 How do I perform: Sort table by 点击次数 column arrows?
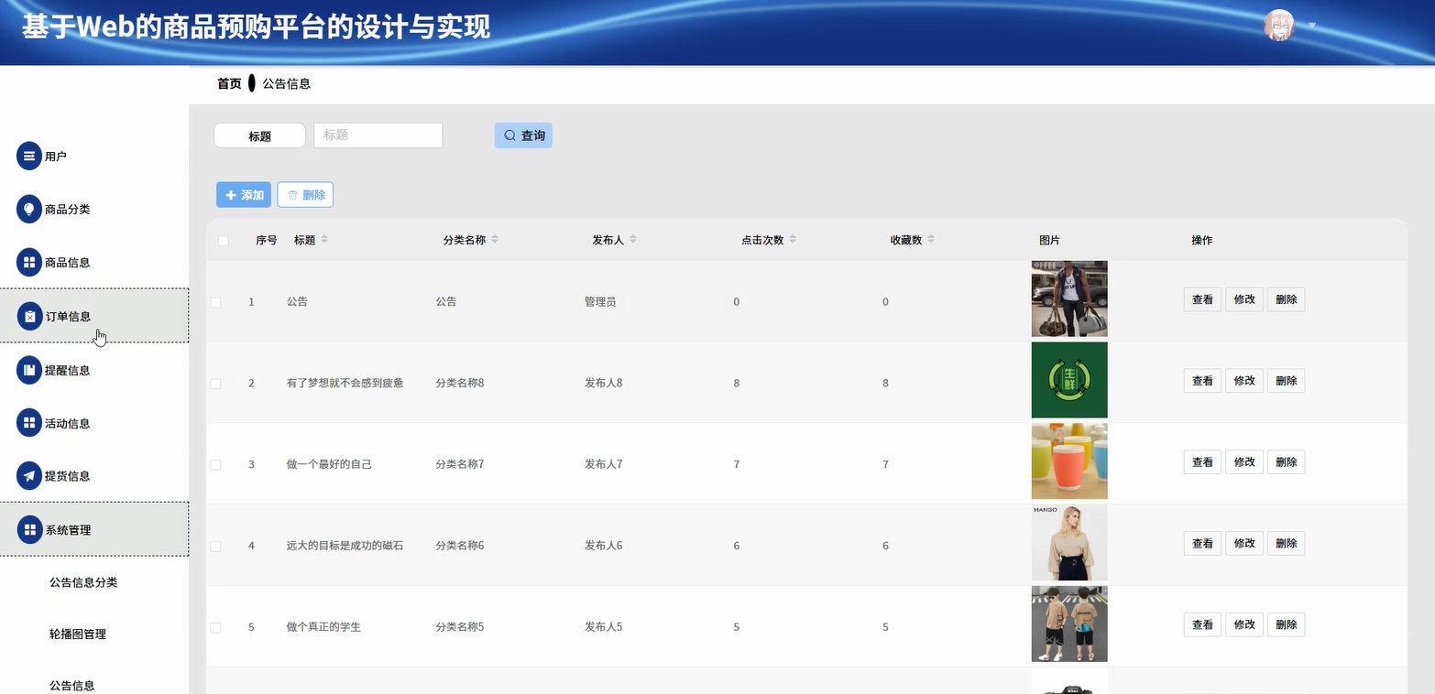pos(793,239)
